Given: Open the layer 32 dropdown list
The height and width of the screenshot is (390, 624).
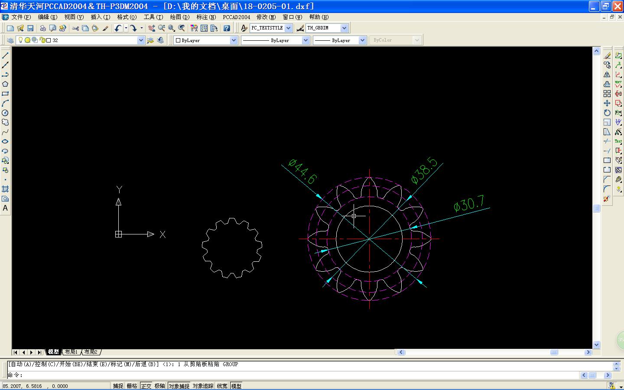Looking at the screenshot, I should (x=140, y=40).
